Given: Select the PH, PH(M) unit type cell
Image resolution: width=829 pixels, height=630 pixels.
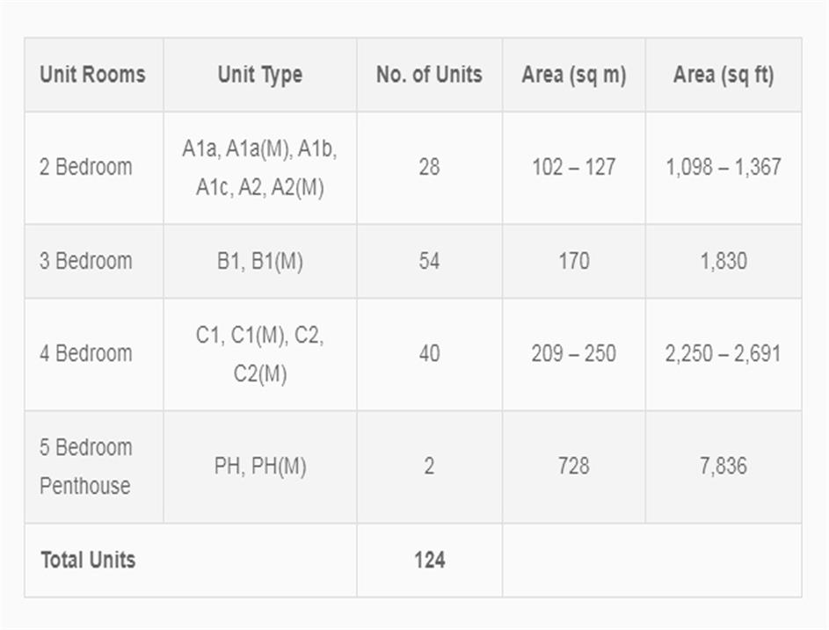Looking at the screenshot, I should pos(259,466).
